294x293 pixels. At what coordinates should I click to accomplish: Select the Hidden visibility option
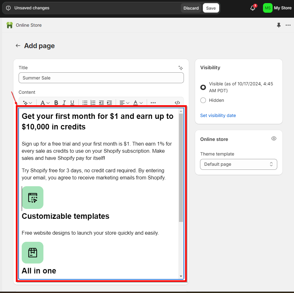pos(203,100)
